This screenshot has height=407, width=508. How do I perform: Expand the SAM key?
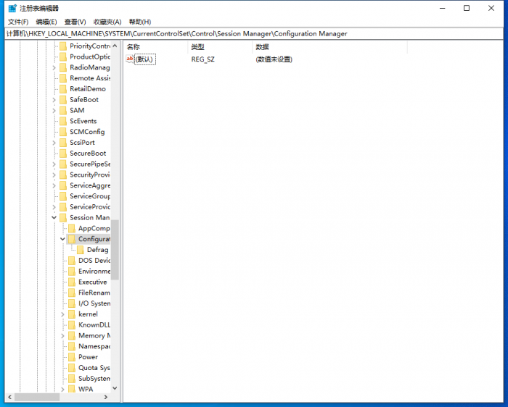click(54, 111)
